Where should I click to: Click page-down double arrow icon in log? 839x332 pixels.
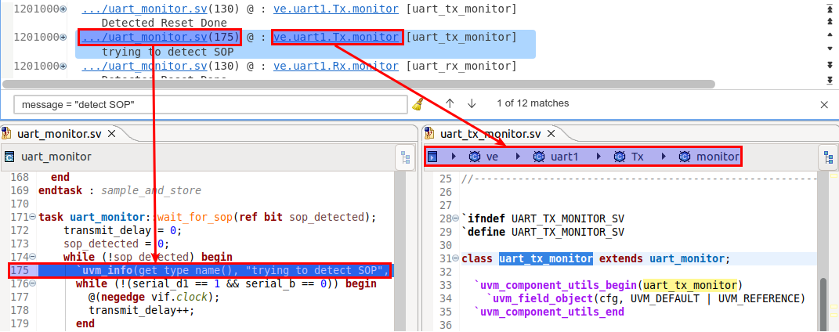point(830,65)
